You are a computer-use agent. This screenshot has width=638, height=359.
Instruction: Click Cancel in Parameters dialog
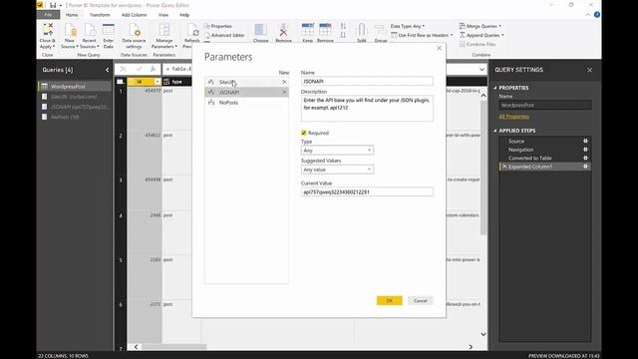(x=421, y=301)
